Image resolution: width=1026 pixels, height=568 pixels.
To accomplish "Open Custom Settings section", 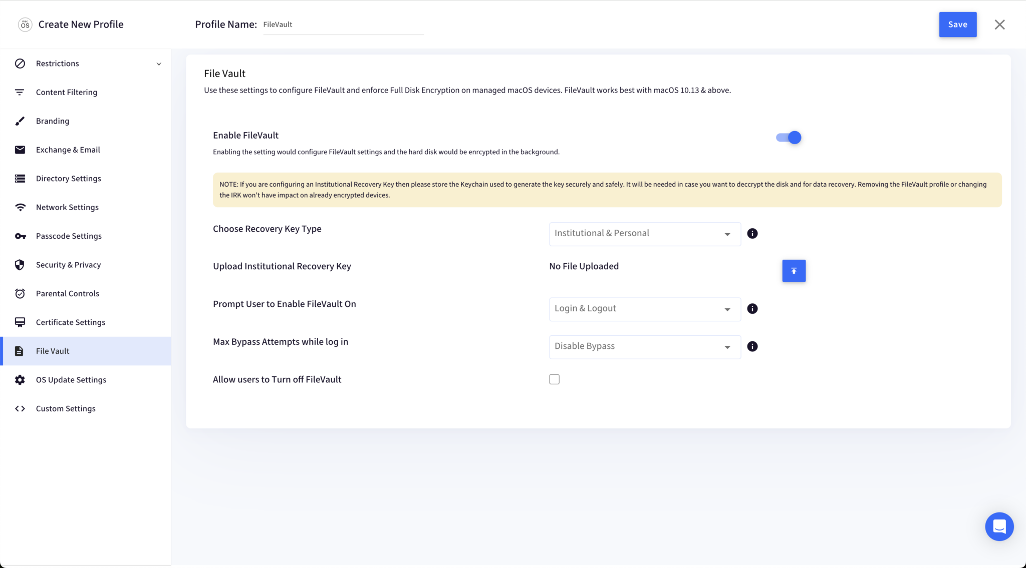I will point(86,409).
